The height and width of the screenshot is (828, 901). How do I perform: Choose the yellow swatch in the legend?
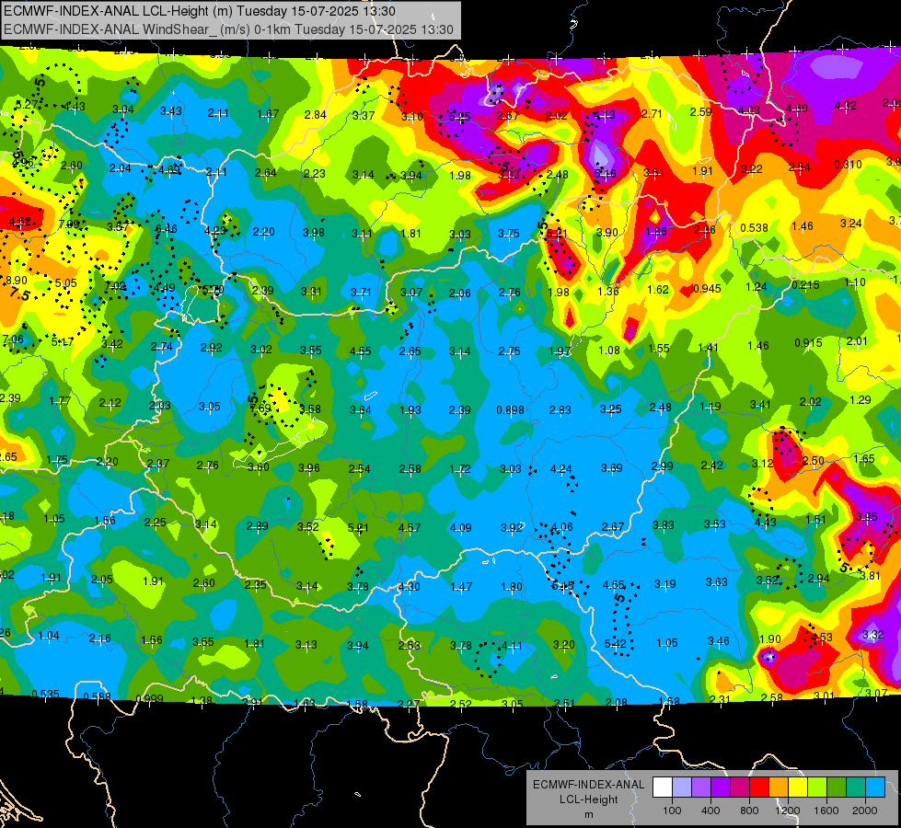point(798,788)
